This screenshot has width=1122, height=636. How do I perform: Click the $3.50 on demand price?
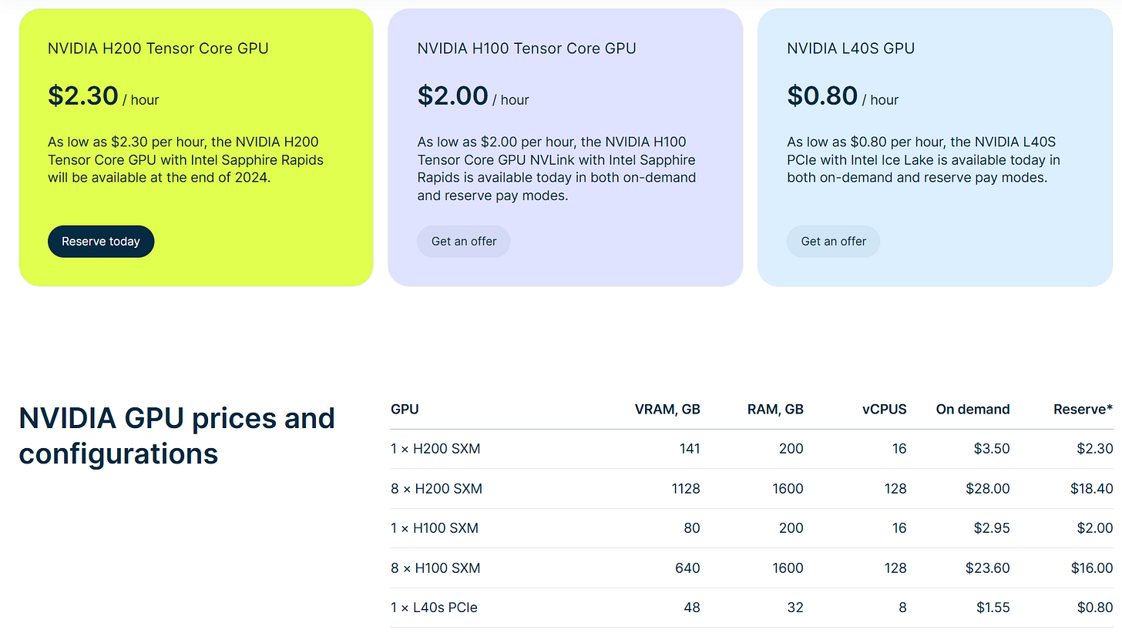992,449
